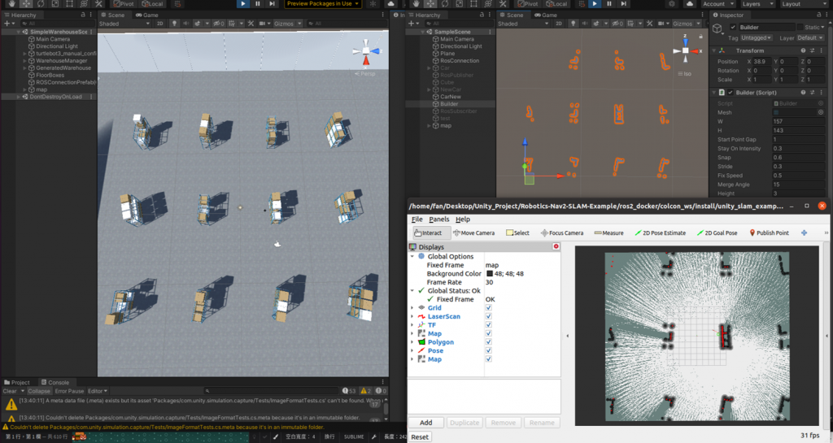Open the Panels menu in RViz
The width and height of the screenshot is (833, 443).
tap(439, 219)
